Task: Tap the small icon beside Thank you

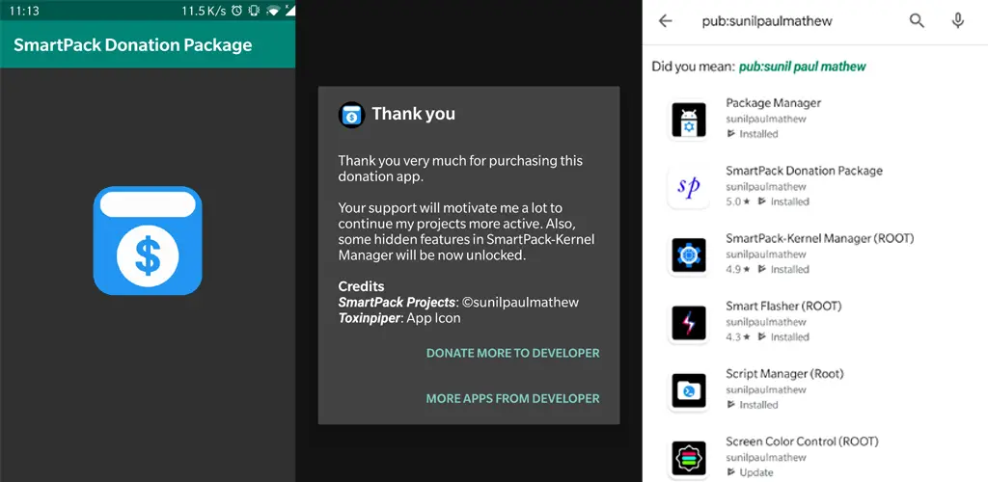Action: coord(351,115)
